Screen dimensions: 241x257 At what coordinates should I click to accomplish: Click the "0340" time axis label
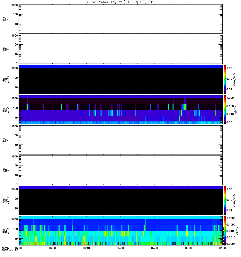point(188,248)
